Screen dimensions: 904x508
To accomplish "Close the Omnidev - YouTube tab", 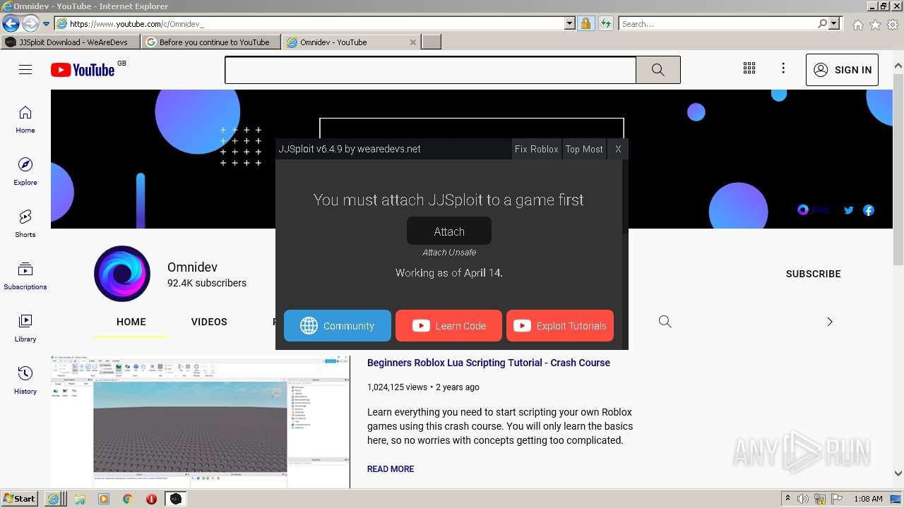I will click(x=413, y=42).
